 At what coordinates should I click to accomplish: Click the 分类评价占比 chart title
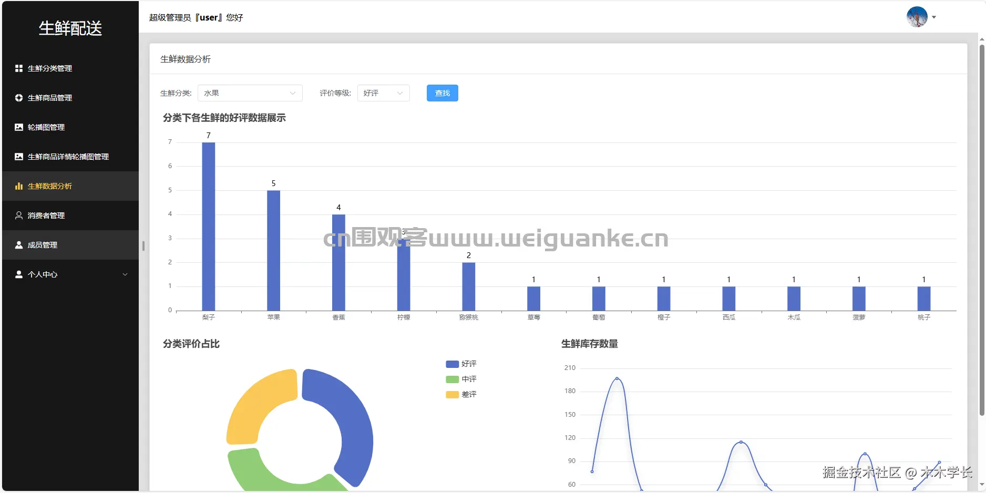(x=191, y=344)
